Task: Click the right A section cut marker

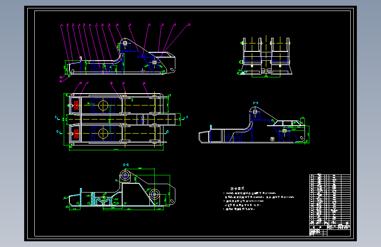Action: pos(185,118)
